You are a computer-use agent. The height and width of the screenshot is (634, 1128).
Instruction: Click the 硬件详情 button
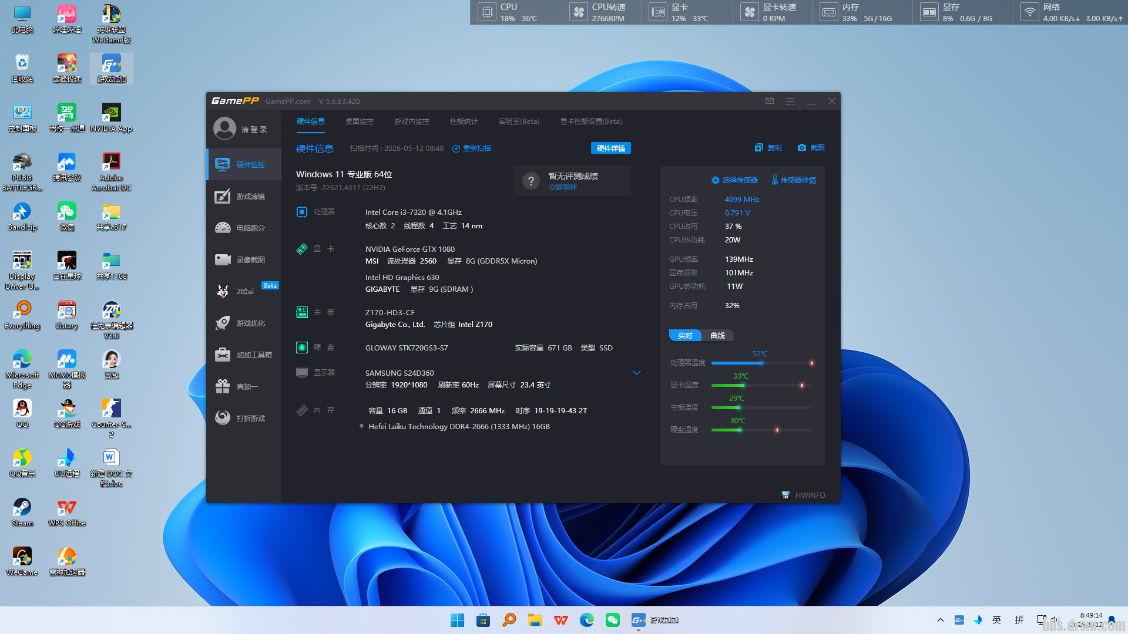pyautogui.click(x=611, y=149)
